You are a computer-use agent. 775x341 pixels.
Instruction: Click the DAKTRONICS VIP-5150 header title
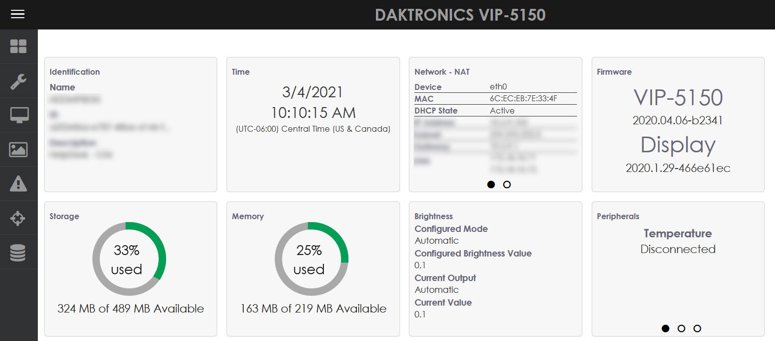460,15
